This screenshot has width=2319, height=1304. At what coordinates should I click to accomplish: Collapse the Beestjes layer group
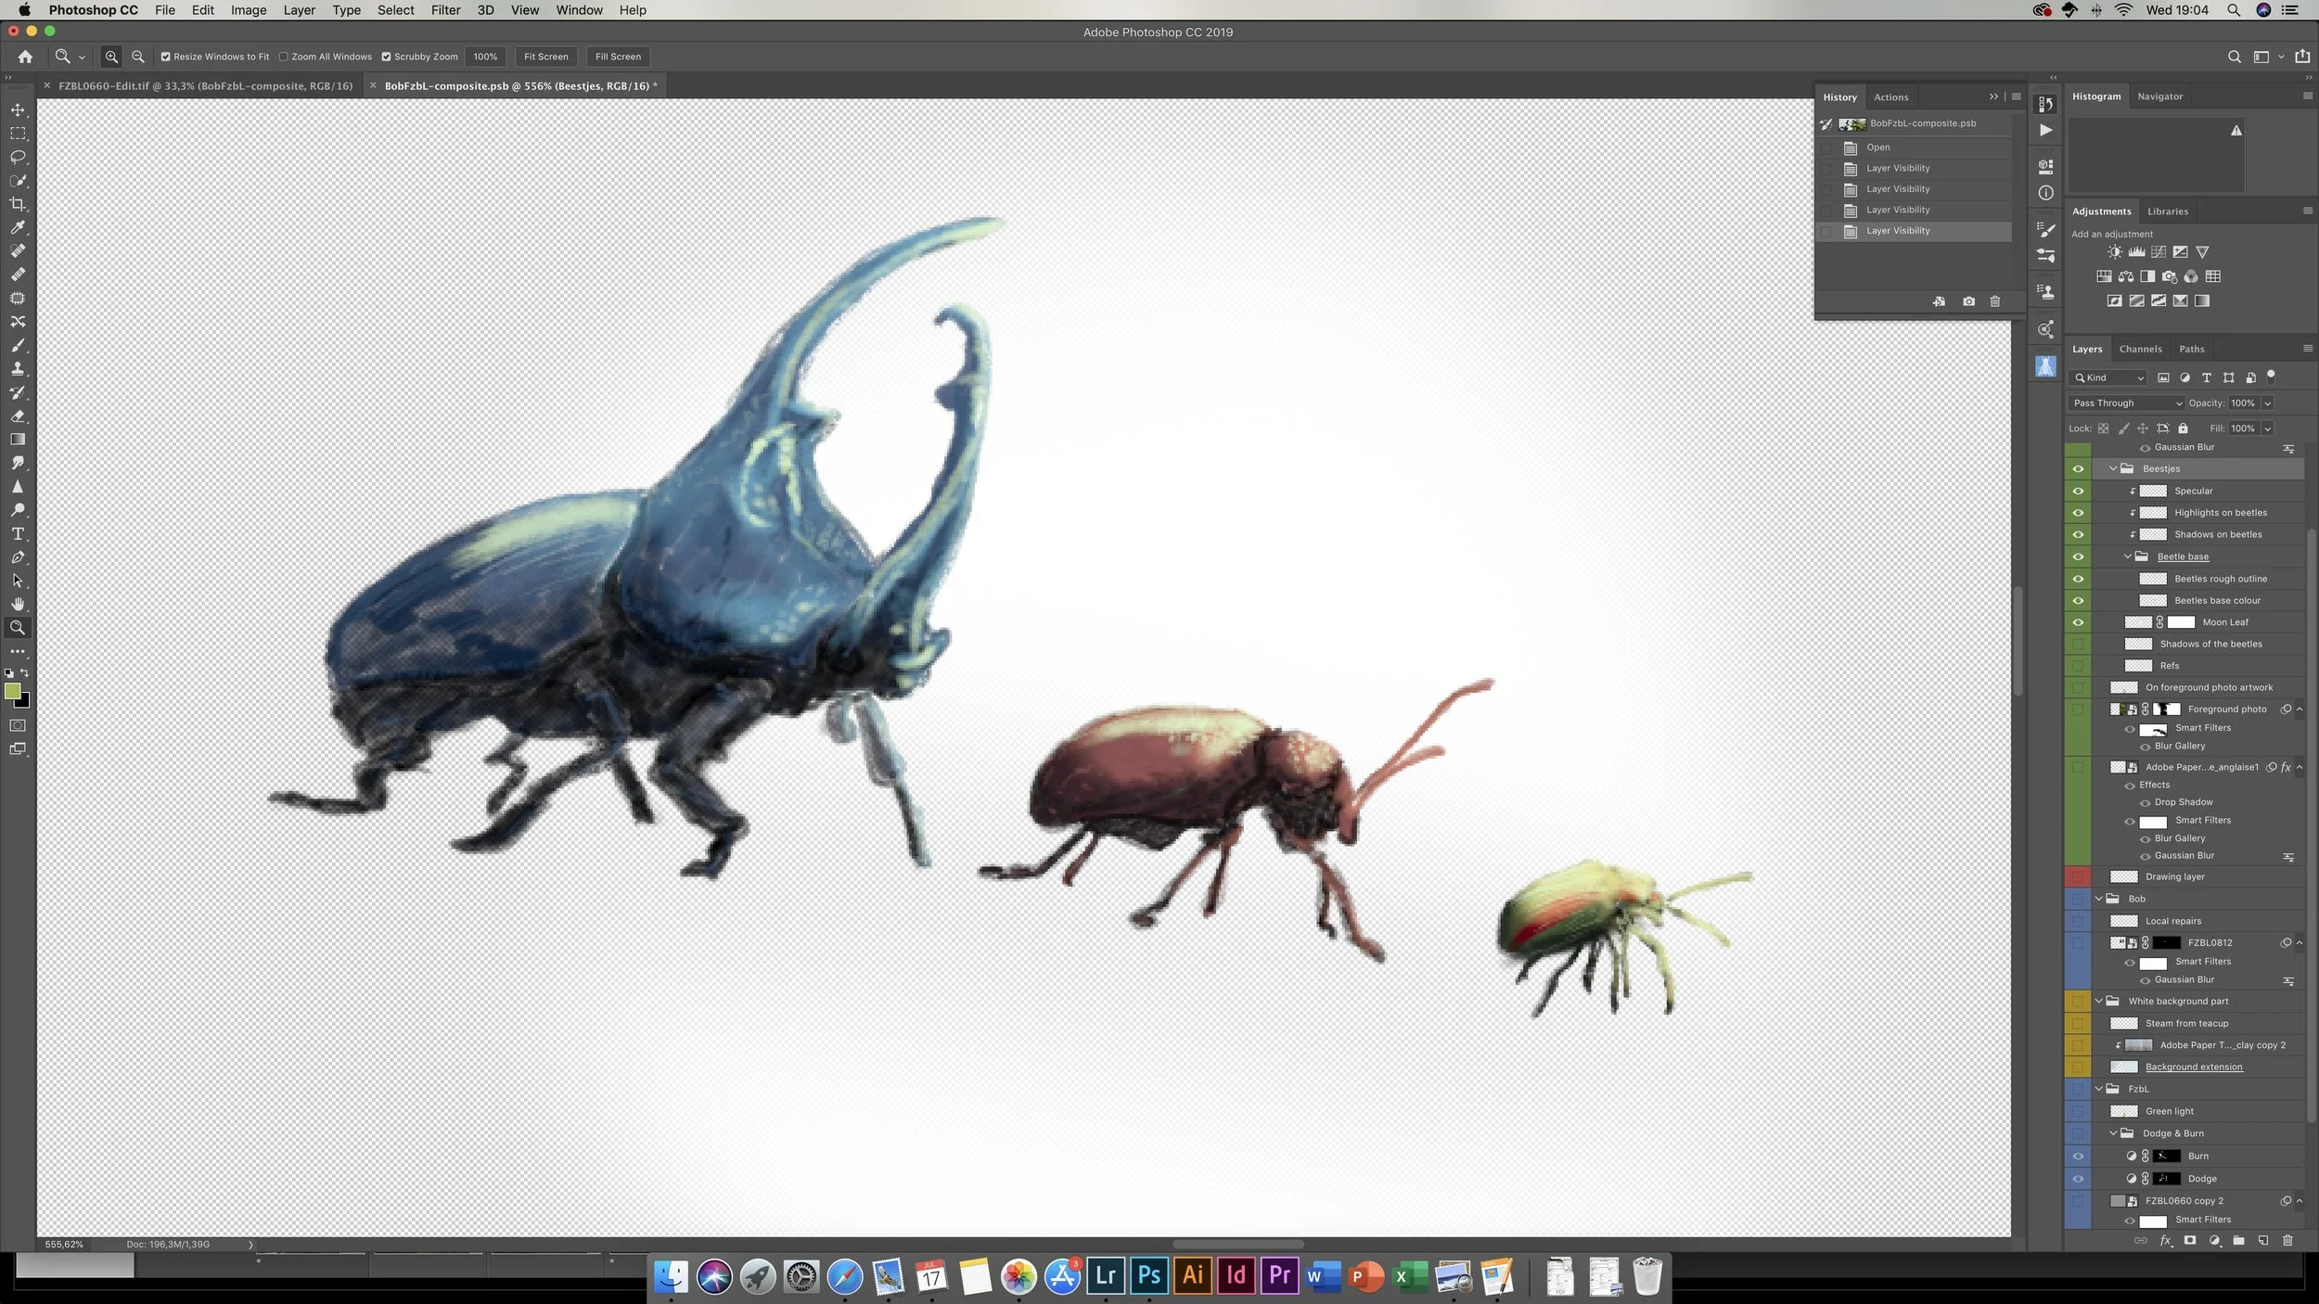(2113, 468)
